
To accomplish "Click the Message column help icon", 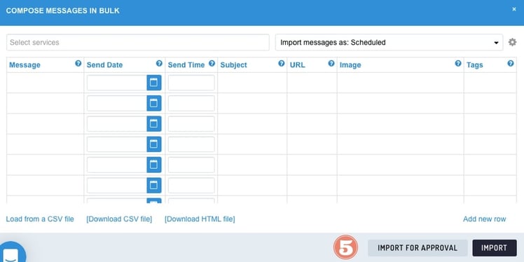I will point(78,64).
